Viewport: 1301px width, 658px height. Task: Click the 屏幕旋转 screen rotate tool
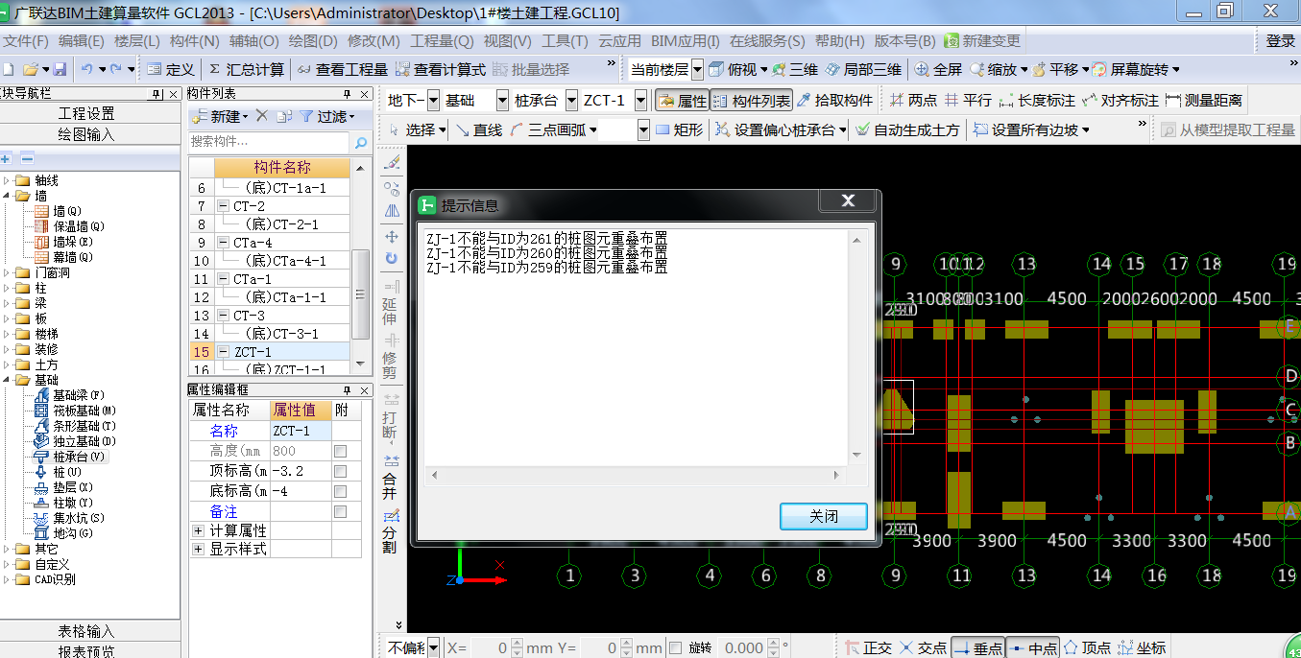click(x=1130, y=70)
